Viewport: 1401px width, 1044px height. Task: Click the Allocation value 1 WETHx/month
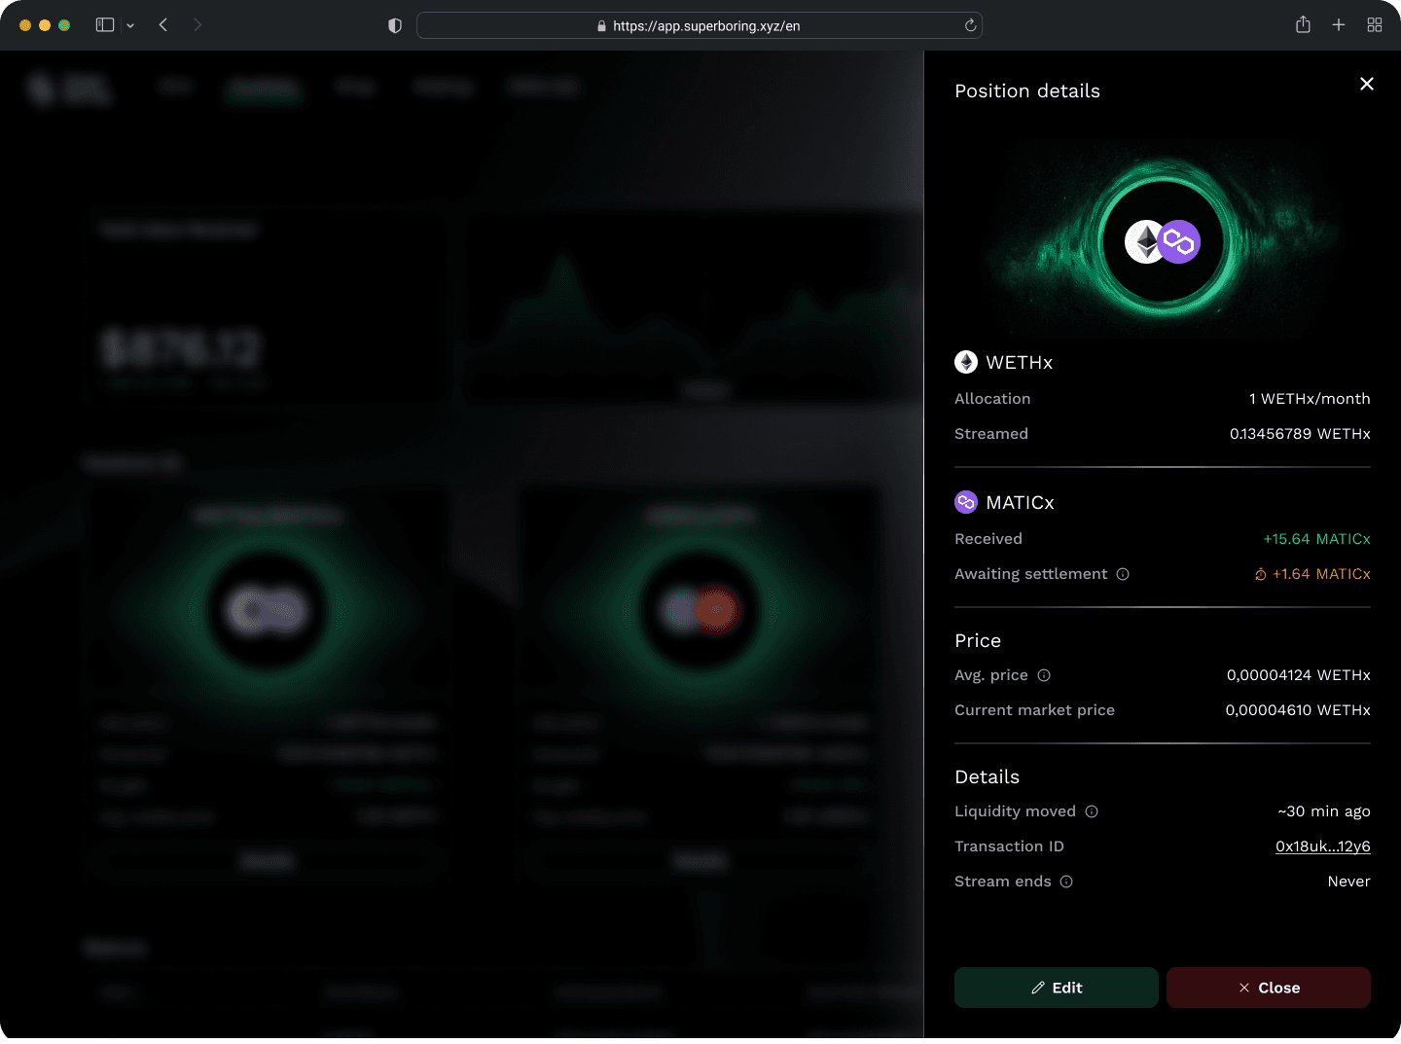[x=1310, y=399]
